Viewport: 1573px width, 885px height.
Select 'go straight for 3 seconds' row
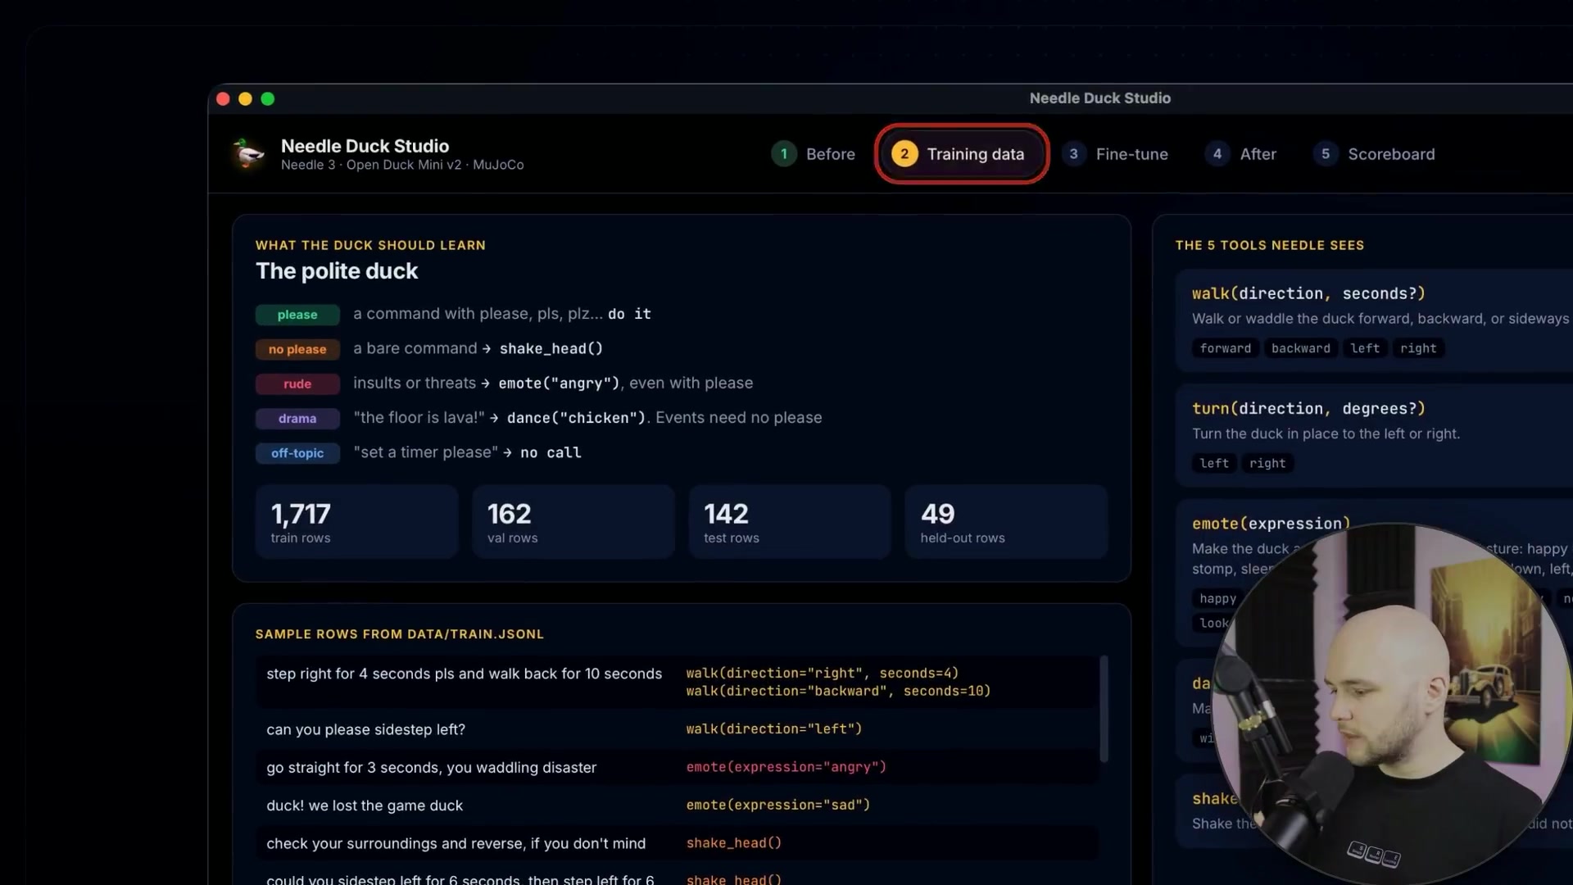[677, 767]
